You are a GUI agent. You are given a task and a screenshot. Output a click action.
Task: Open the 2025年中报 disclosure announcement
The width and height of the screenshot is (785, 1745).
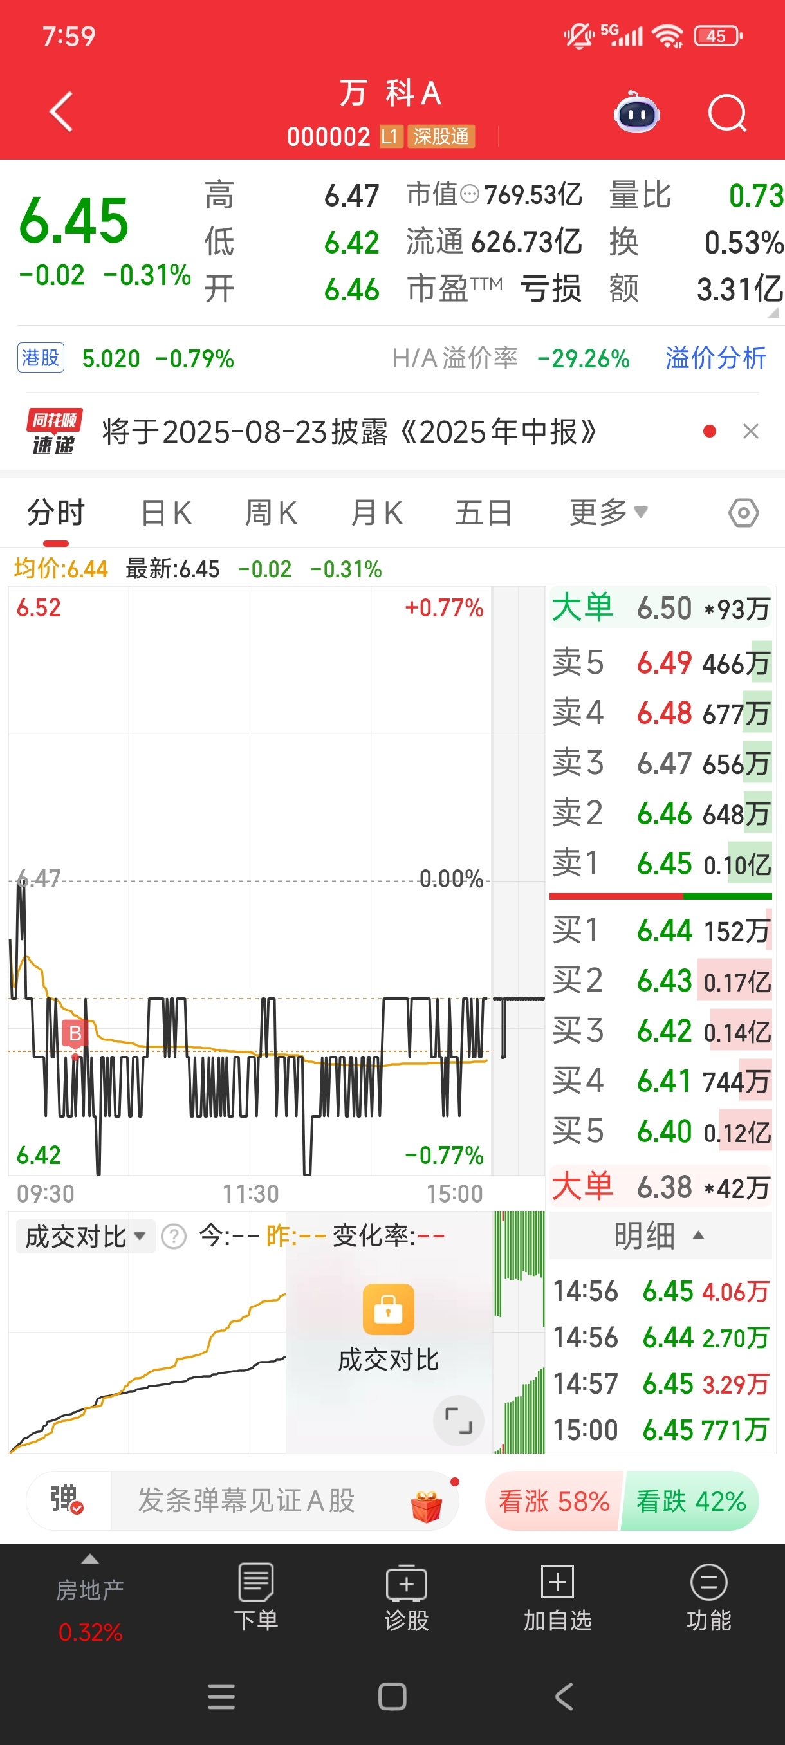point(349,431)
